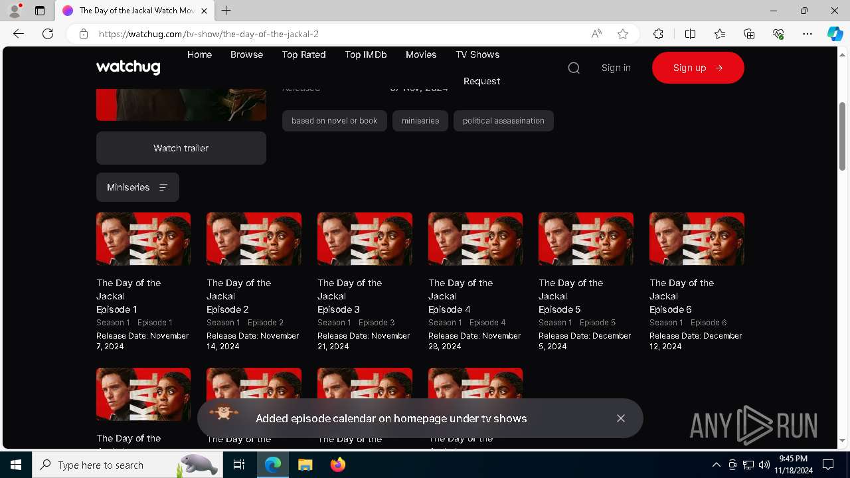The width and height of the screenshot is (850, 478).
Task: Click the taskbar clock showing 9:45 PM
Action: [794, 465]
